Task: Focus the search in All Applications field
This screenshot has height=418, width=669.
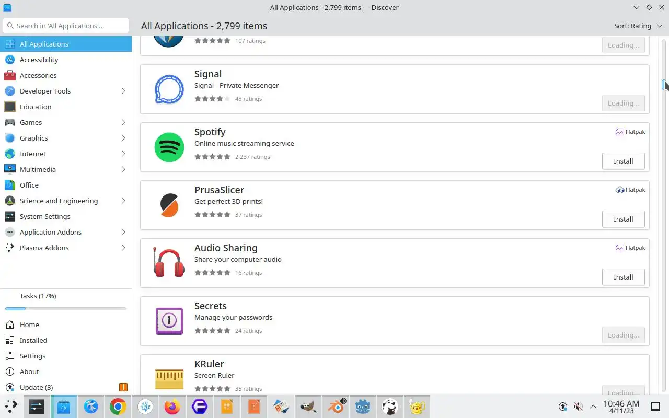Action: (x=66, y=26)
